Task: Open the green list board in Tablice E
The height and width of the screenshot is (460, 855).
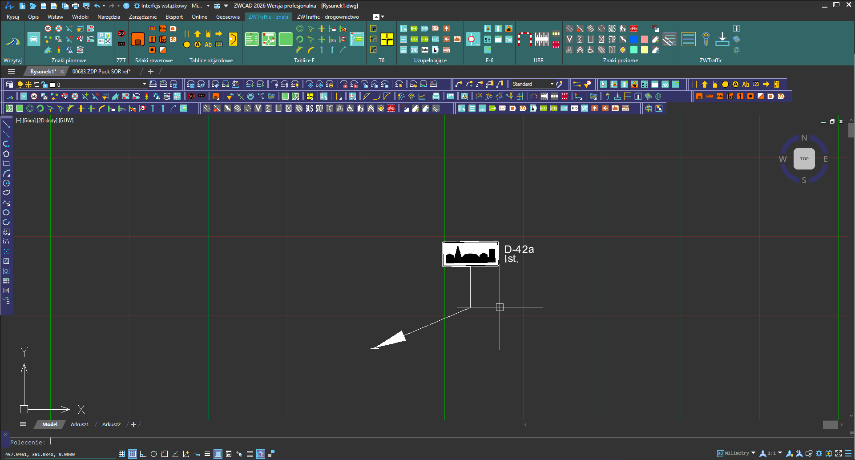Action: [252, 39]
